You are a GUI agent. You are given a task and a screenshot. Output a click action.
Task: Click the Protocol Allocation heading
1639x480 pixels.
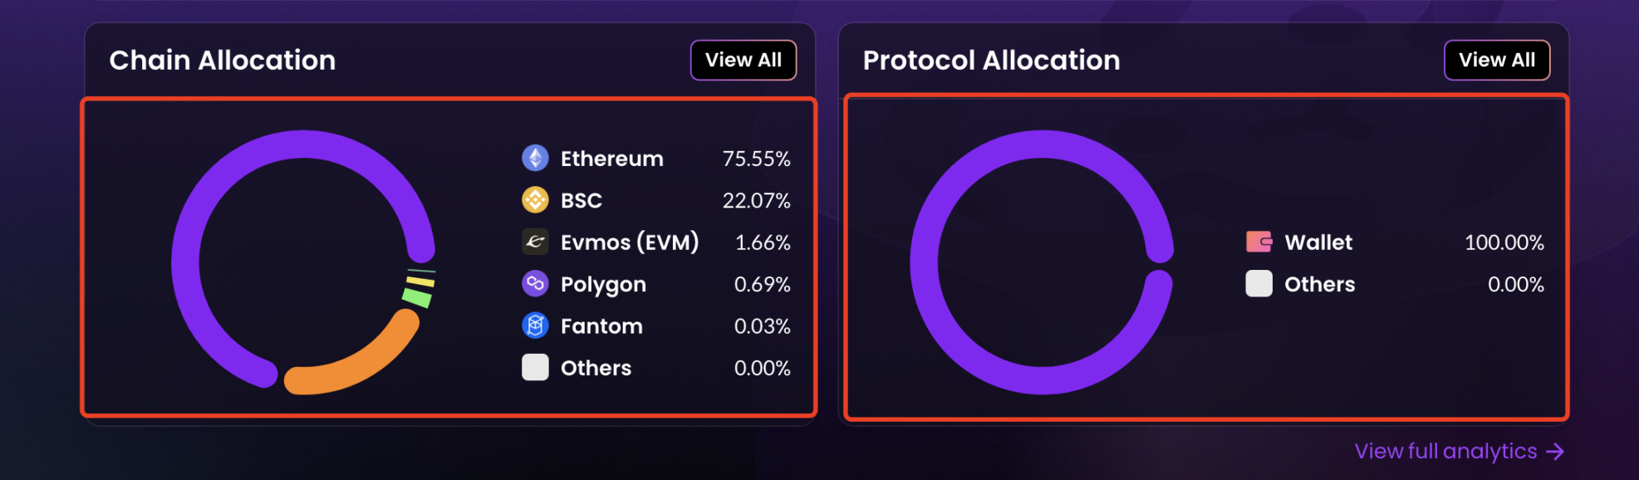pos(991,60)
